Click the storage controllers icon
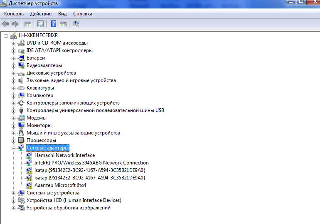The width and height of the screenshot is (320, 224). pyautogui.click(x=21, y=103)
